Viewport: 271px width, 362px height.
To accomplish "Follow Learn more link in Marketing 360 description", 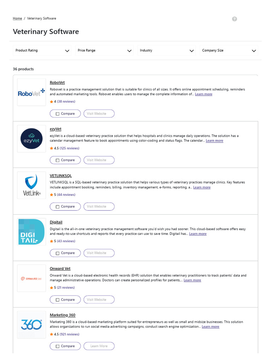I will click(210, 326).
